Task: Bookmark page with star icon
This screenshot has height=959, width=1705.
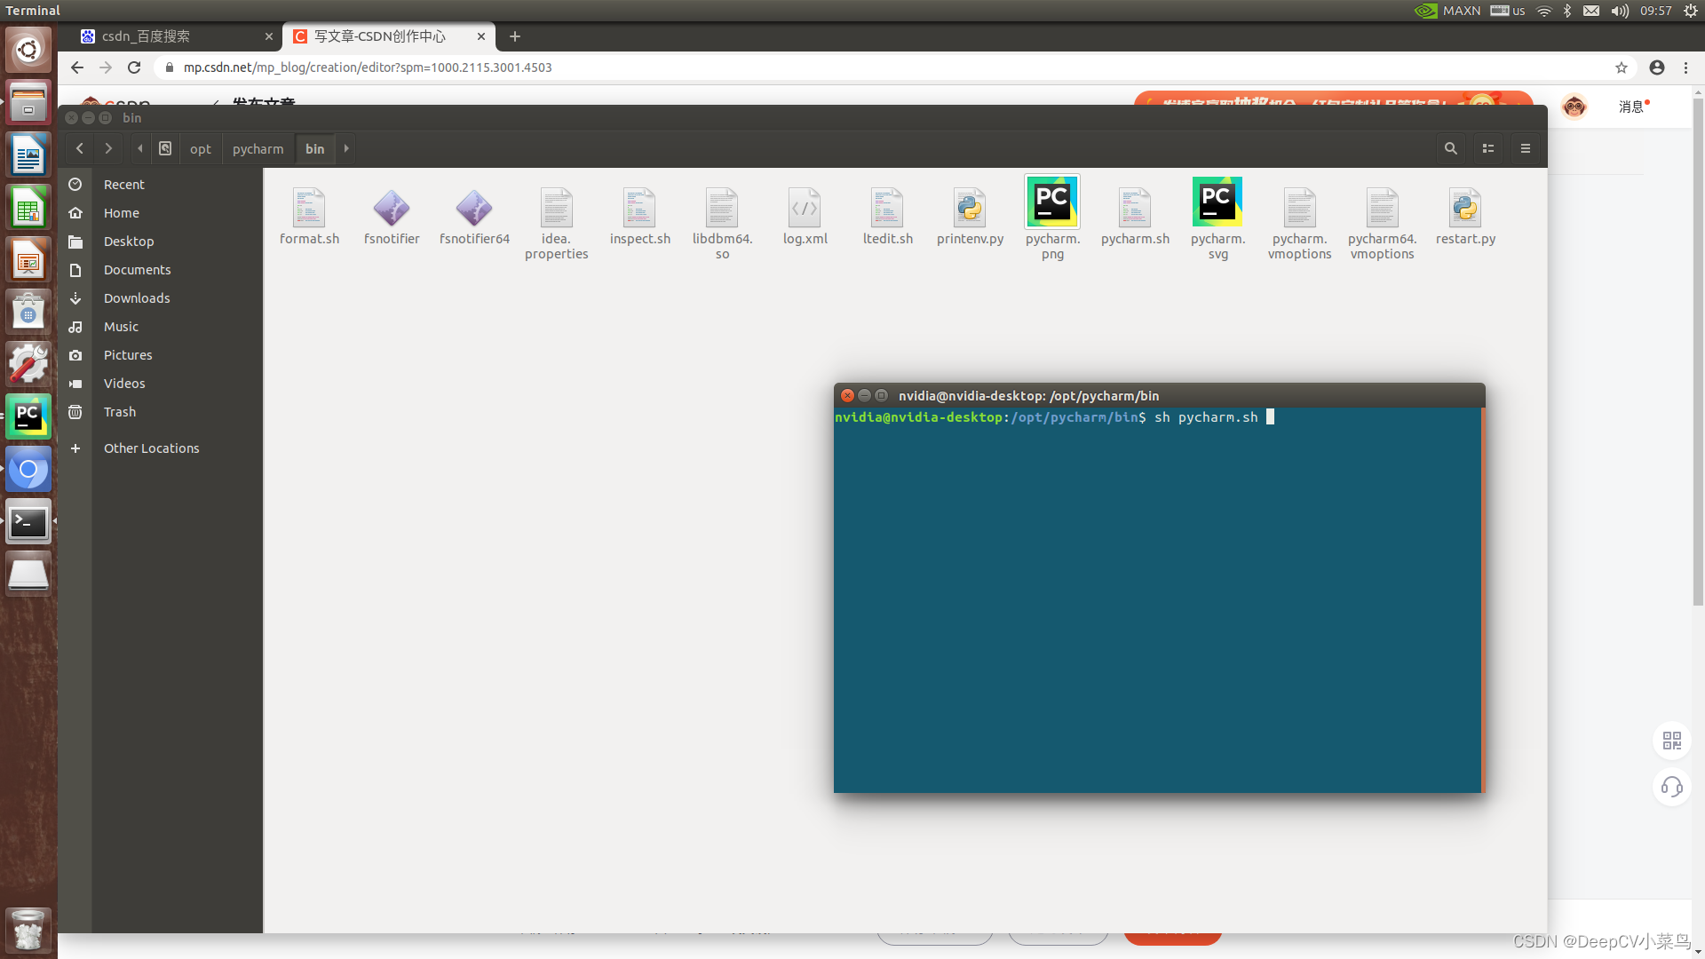Action: pyautogui.click(x=1622, y=67)
